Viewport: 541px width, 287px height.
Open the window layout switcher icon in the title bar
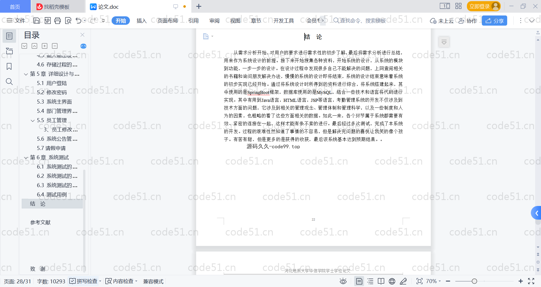(x=445, y=6)
